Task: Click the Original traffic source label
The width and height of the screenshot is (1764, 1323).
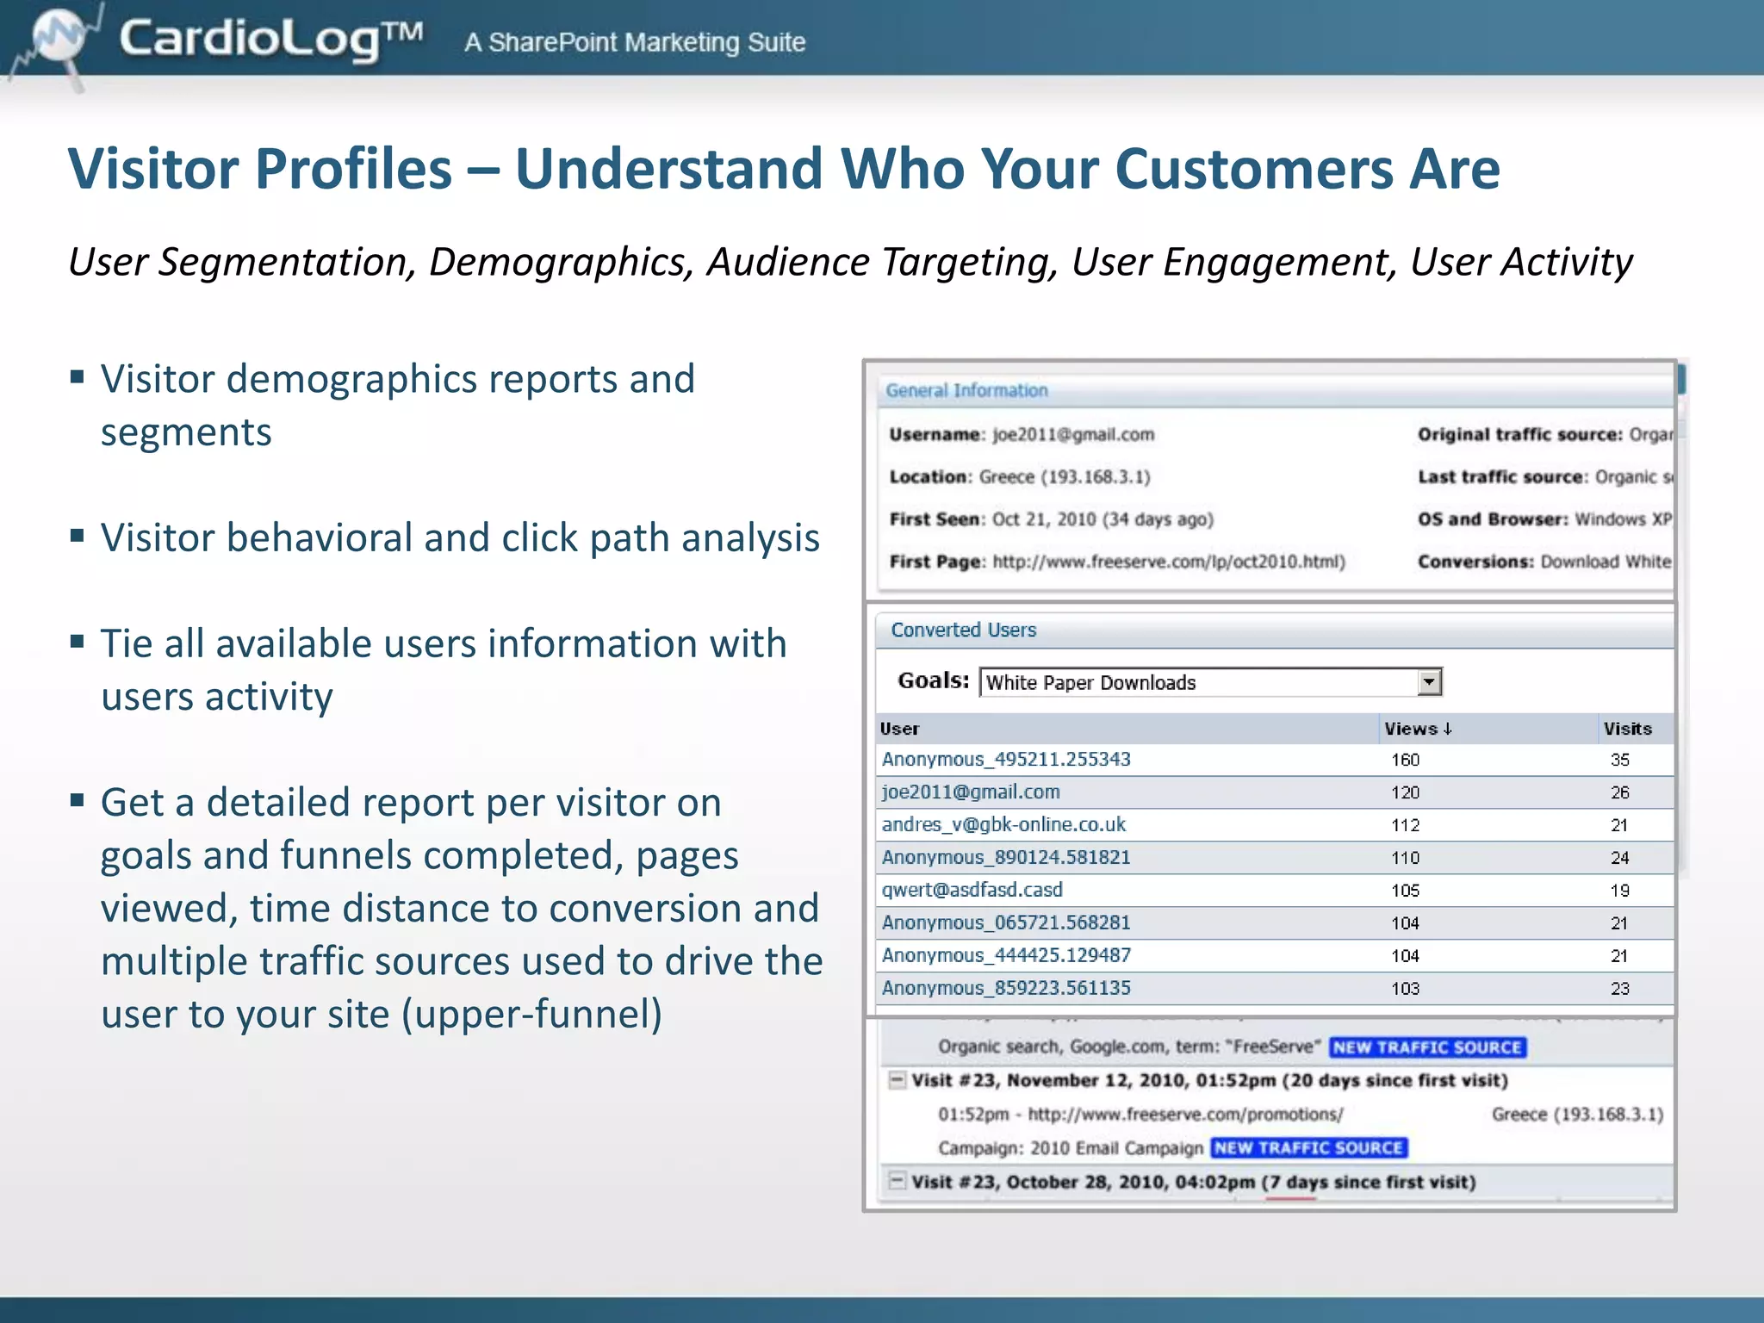Action: [1520, 434]
